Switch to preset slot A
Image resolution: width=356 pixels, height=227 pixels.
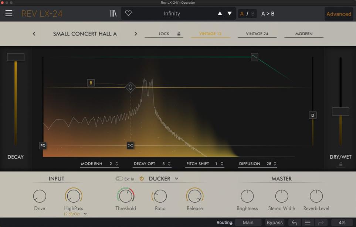coord(242,14)
